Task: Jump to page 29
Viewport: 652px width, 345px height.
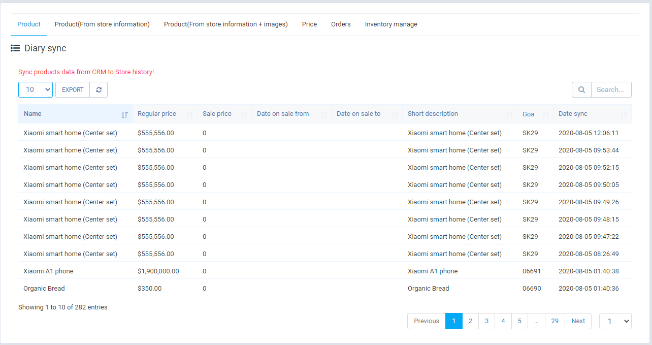Action: [555, 321]
